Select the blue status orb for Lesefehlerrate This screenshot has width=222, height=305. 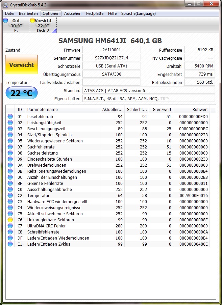pos(10,116)
